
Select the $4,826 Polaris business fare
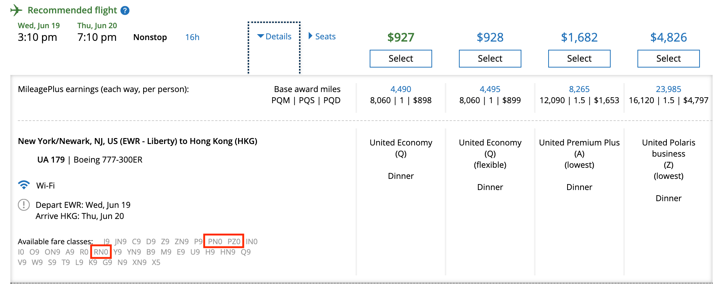click(x=668, y=59)
